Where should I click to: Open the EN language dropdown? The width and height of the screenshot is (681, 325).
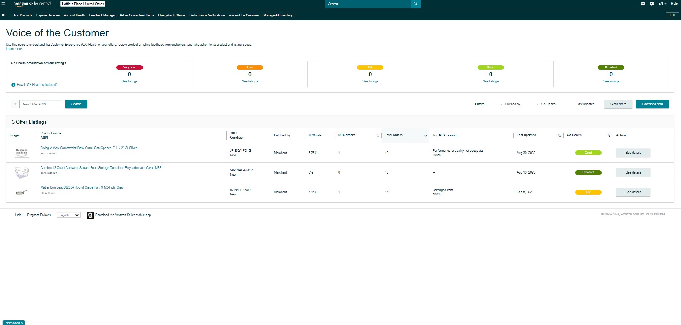tap(662, 4)
